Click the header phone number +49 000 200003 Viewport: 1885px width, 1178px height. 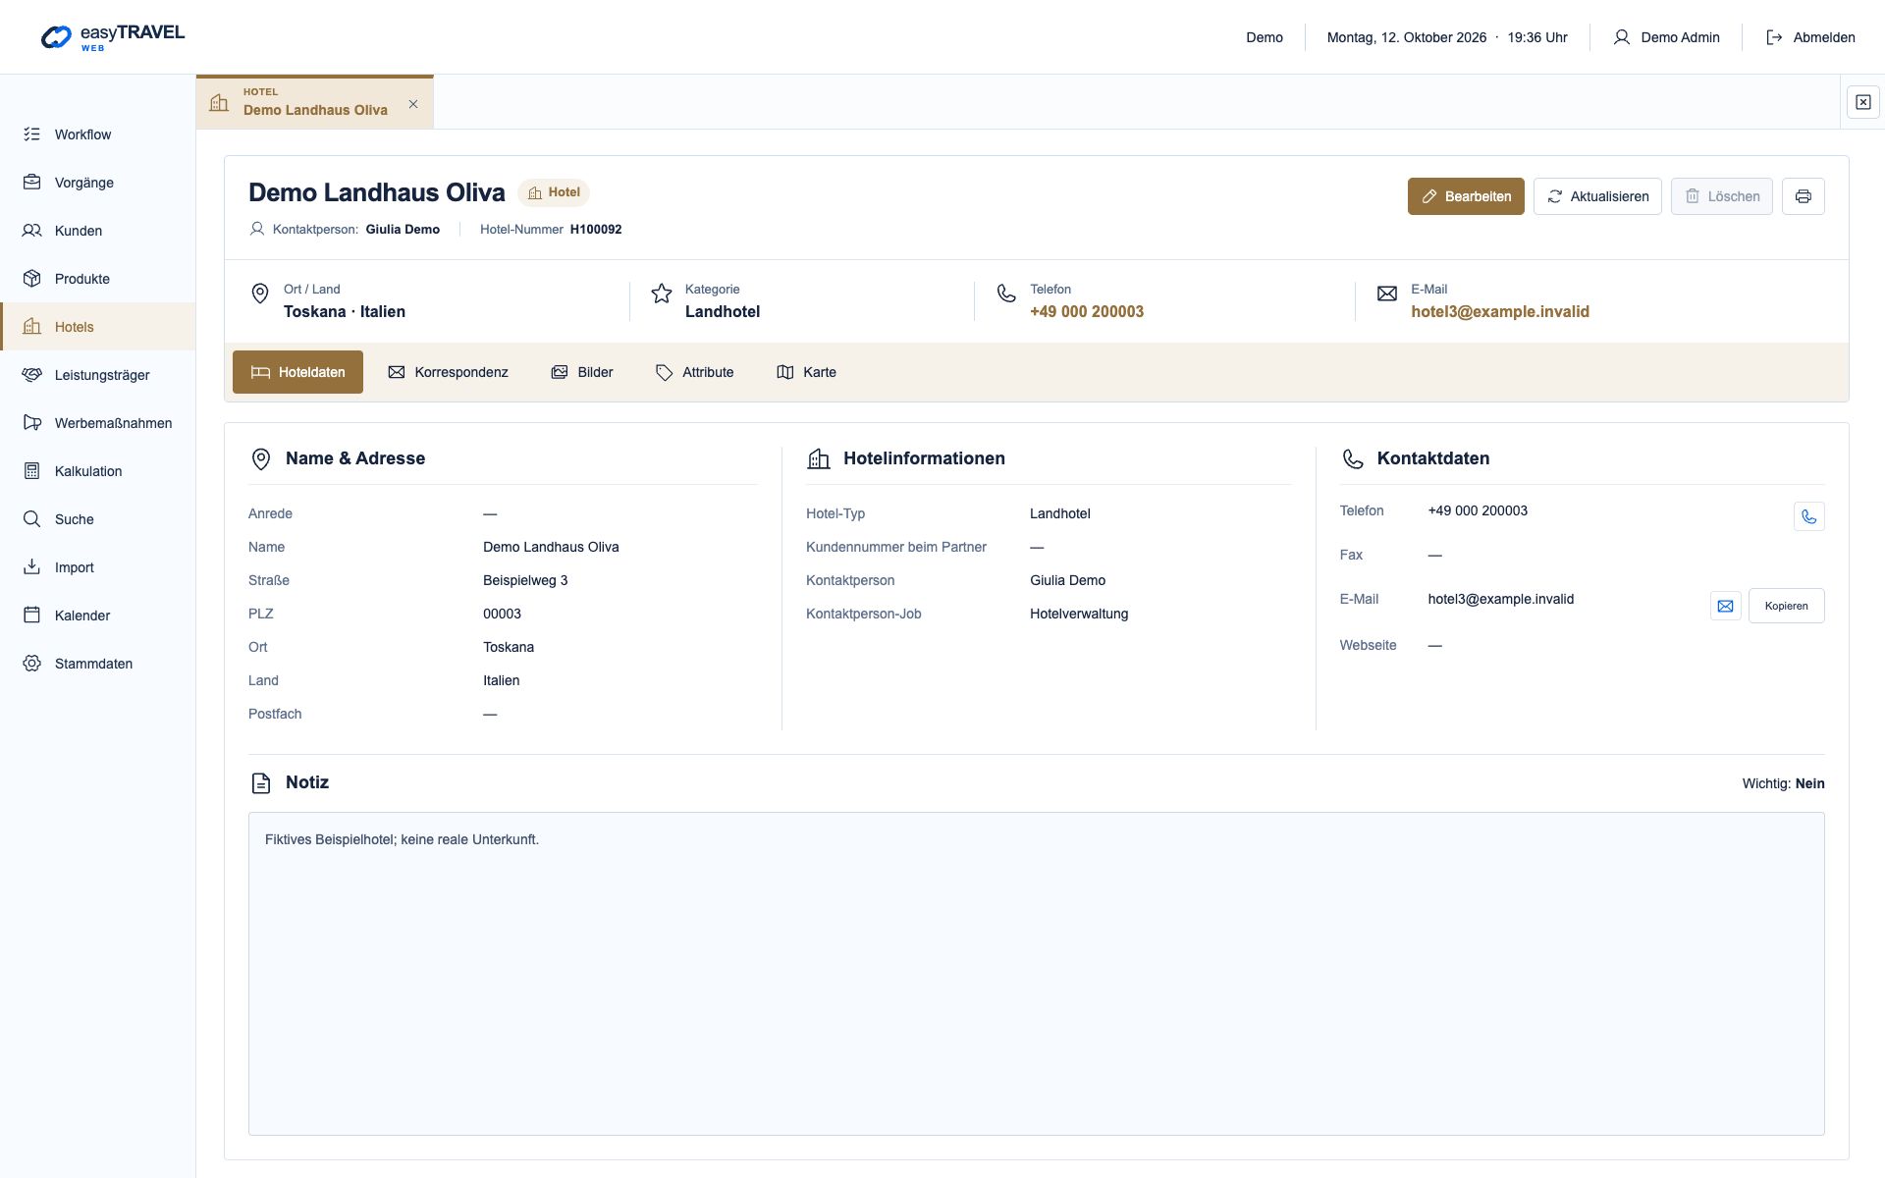pos(1087,311)
